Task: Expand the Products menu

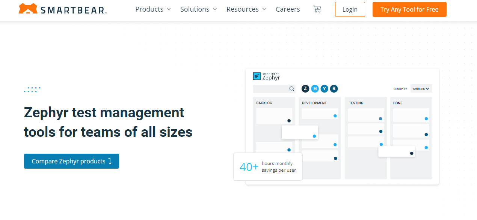Action: [153, 9]
